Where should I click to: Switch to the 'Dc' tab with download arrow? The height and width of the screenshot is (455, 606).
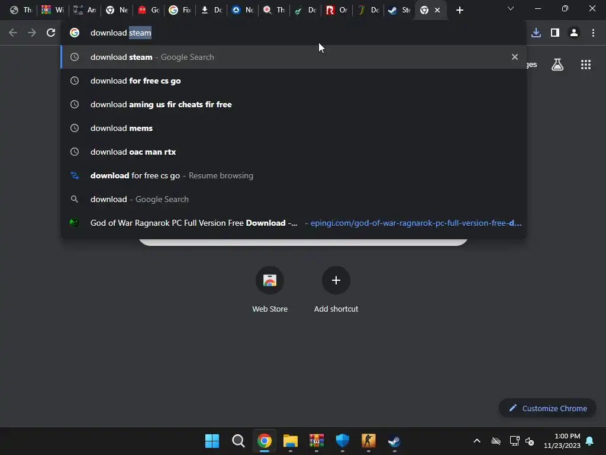point(211,10)
